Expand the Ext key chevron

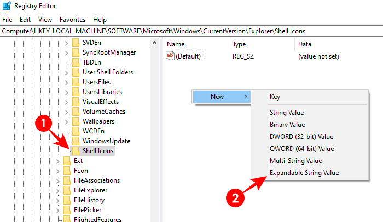(58, 161)
